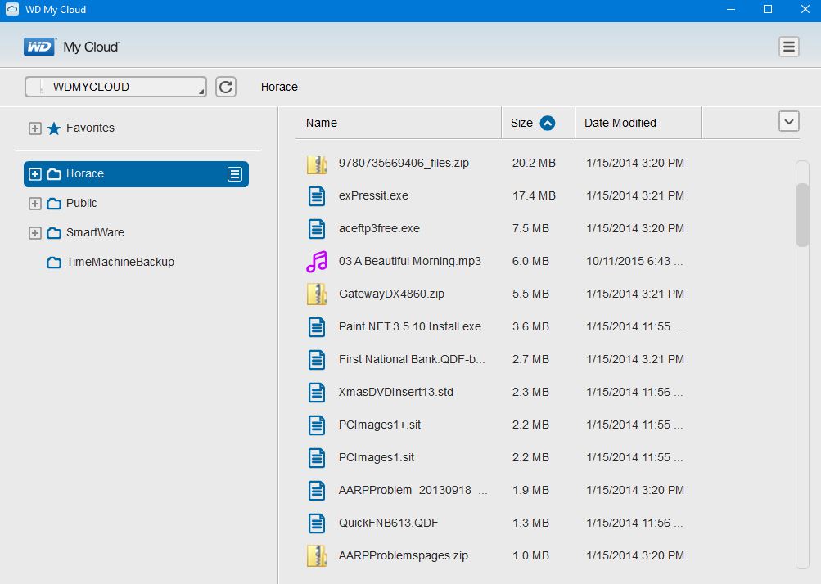Click the music icon for 03 A Beautiful Morning.mp3
The width and height of the screenshot is (821, 584).
317,262
